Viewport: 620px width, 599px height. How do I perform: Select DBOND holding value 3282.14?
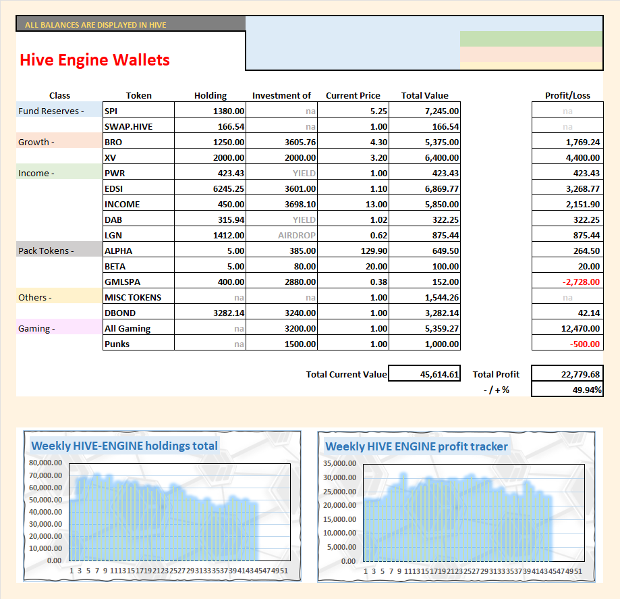(x=210, y=311)
